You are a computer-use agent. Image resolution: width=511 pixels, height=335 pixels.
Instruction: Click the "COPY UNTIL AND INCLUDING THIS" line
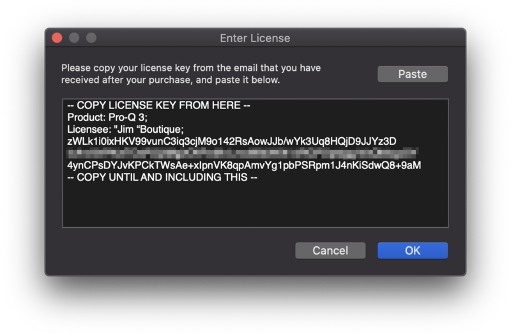pyautogui.click(x=162, y=177)
